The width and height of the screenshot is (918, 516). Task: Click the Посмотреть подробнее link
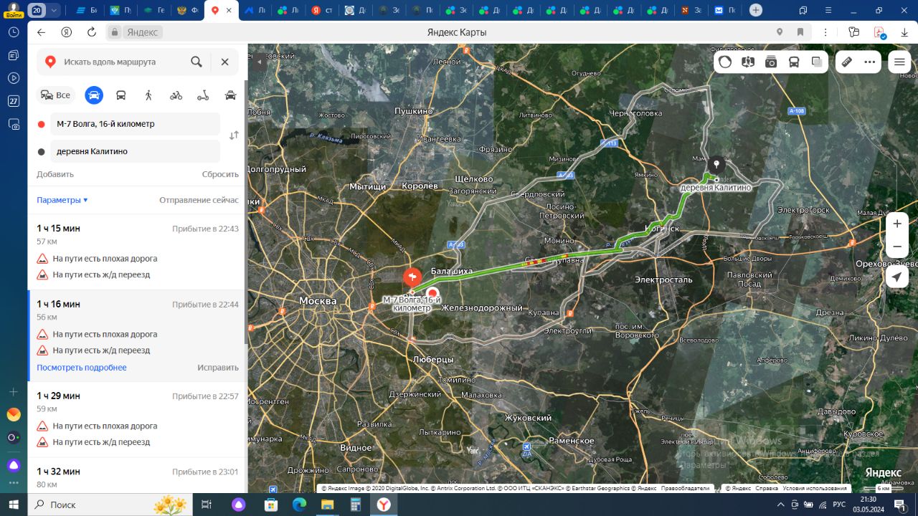82,368
